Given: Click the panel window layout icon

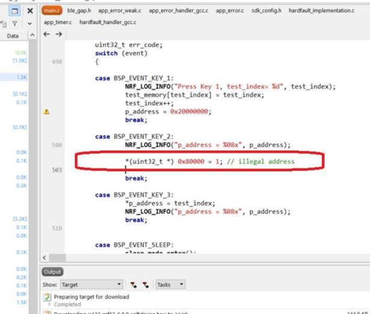Looking at the screenshot, I should point(14,11).
